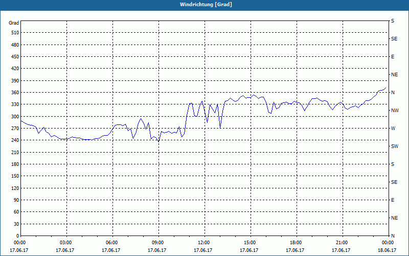The height and width of the screenshot is (256, 409).
Task: Click the '17.06.17' date under 09:00
Action: click(157, 250)
